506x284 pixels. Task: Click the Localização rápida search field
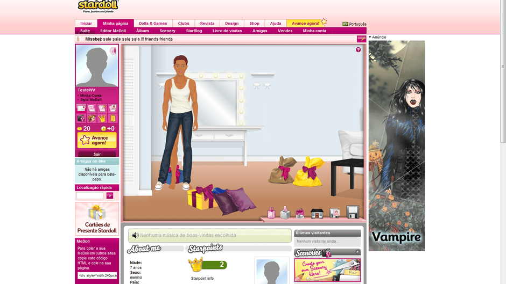point(90,195)
